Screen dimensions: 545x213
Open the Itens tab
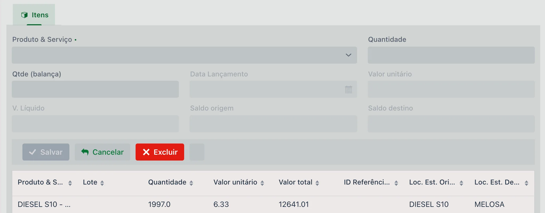pos(34,15)
